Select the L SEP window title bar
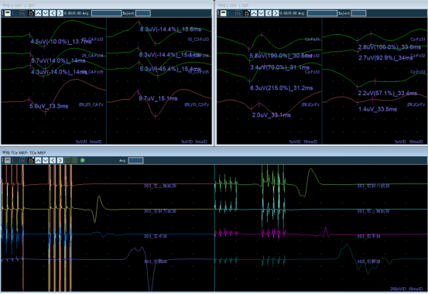 [322, 5]
